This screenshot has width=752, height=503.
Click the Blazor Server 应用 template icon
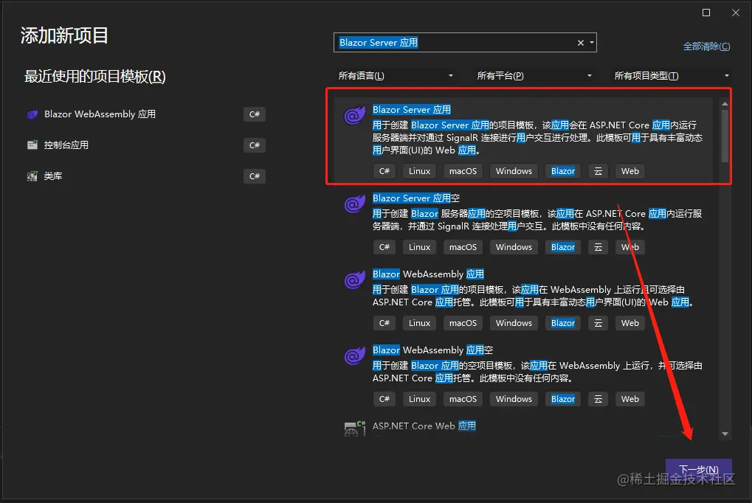354,116
